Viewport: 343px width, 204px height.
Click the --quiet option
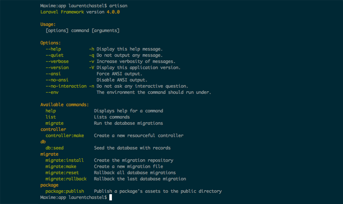(x=55, y=55)
